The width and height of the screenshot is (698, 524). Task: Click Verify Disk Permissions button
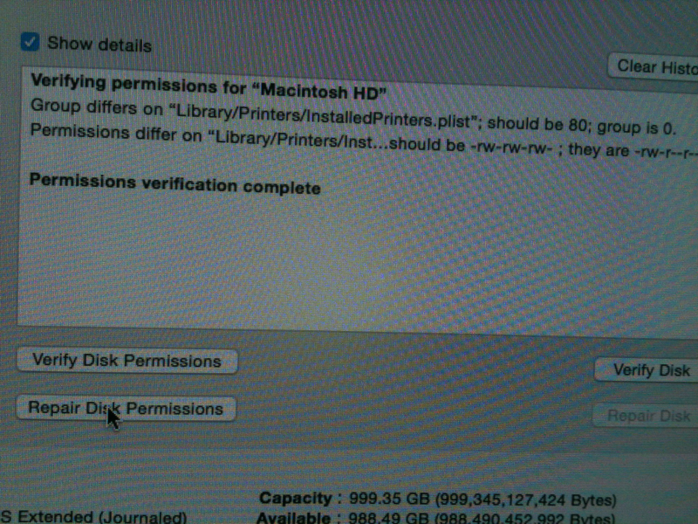coord(127,361)
